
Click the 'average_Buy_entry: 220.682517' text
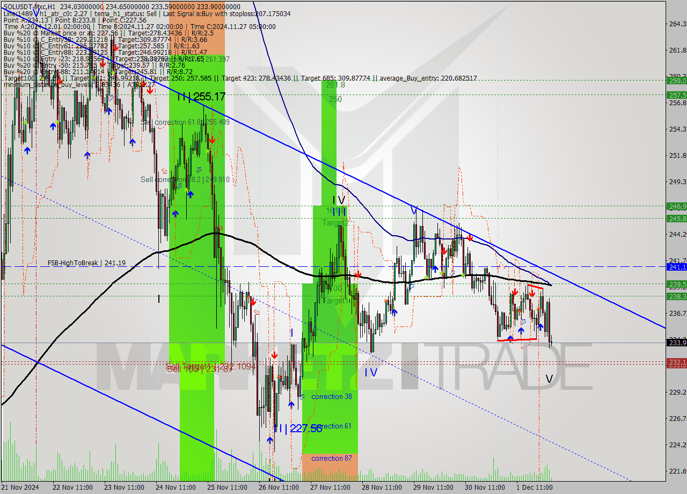click(x=429, y=78)
